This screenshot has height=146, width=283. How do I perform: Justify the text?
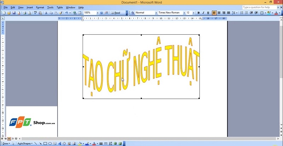[x=229, y=13]
